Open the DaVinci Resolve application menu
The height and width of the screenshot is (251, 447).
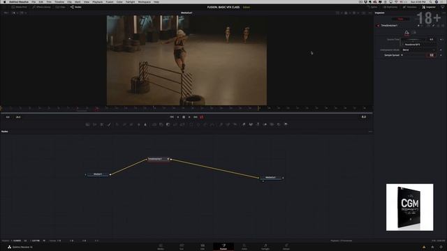(19, 1)
